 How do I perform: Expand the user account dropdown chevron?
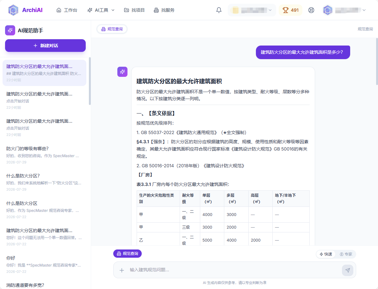point(364,10)
